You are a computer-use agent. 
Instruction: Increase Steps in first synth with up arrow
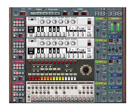click(x=23, y=35)
